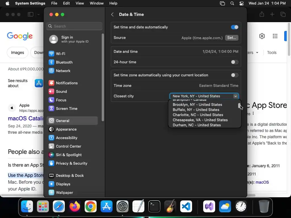Open Wallpaper settings
The height and width of the screenshot is (218, 291).
click(72, 193)
